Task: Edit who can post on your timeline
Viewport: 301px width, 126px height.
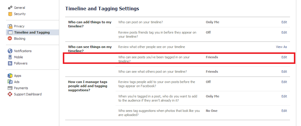Action: tap(284, 22)
